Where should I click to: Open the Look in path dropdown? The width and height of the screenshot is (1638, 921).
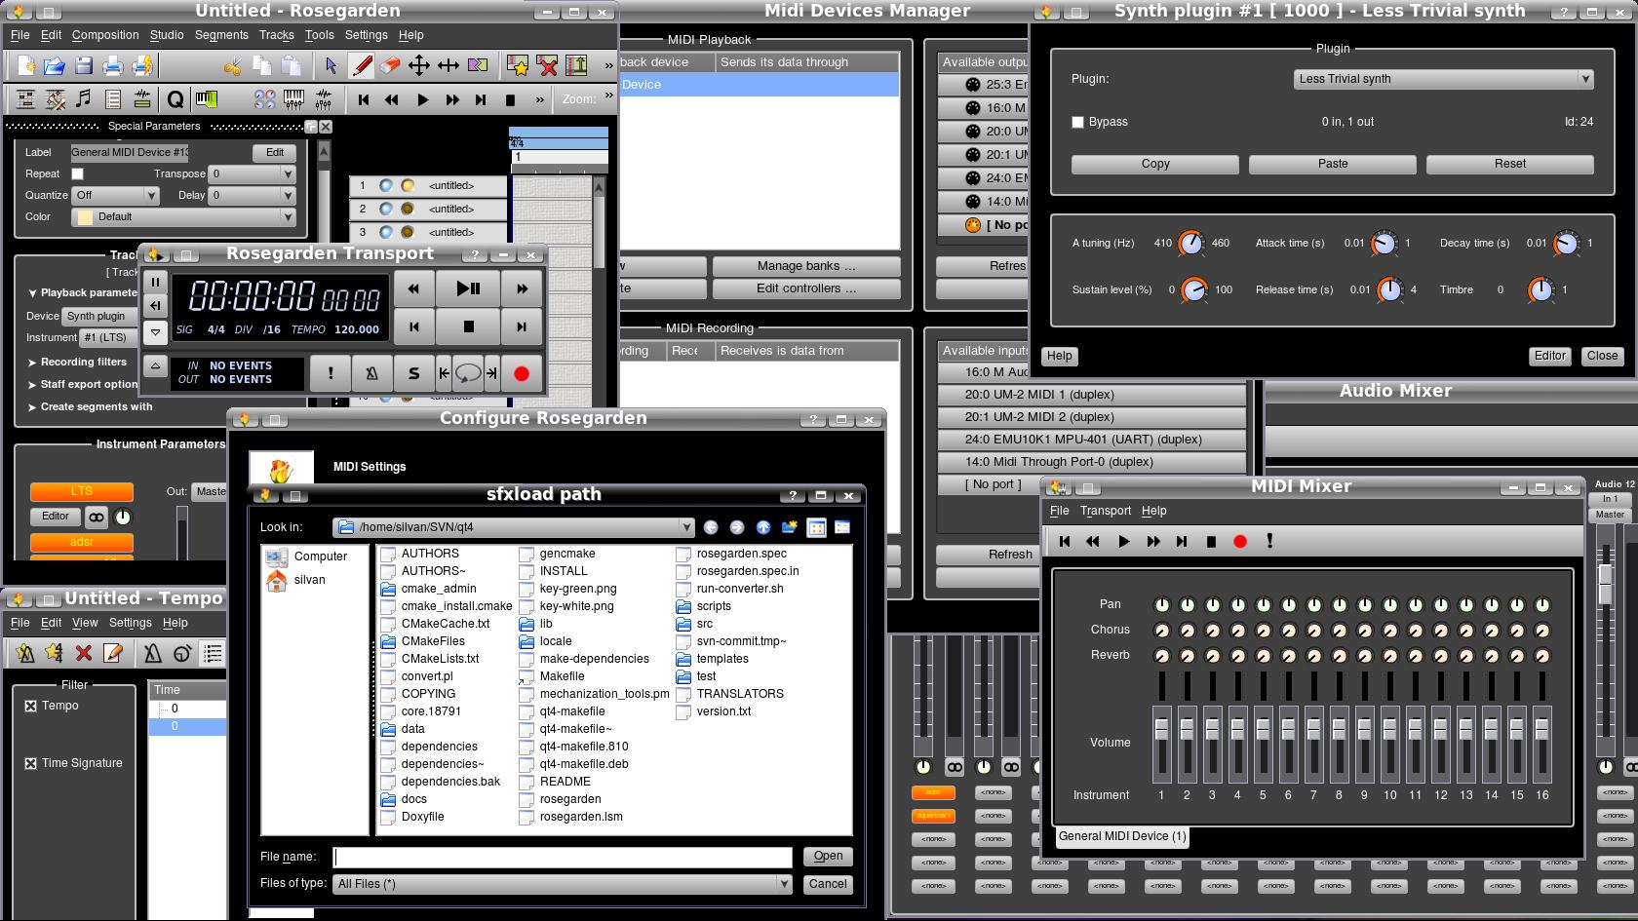click(x=514, y=527)
